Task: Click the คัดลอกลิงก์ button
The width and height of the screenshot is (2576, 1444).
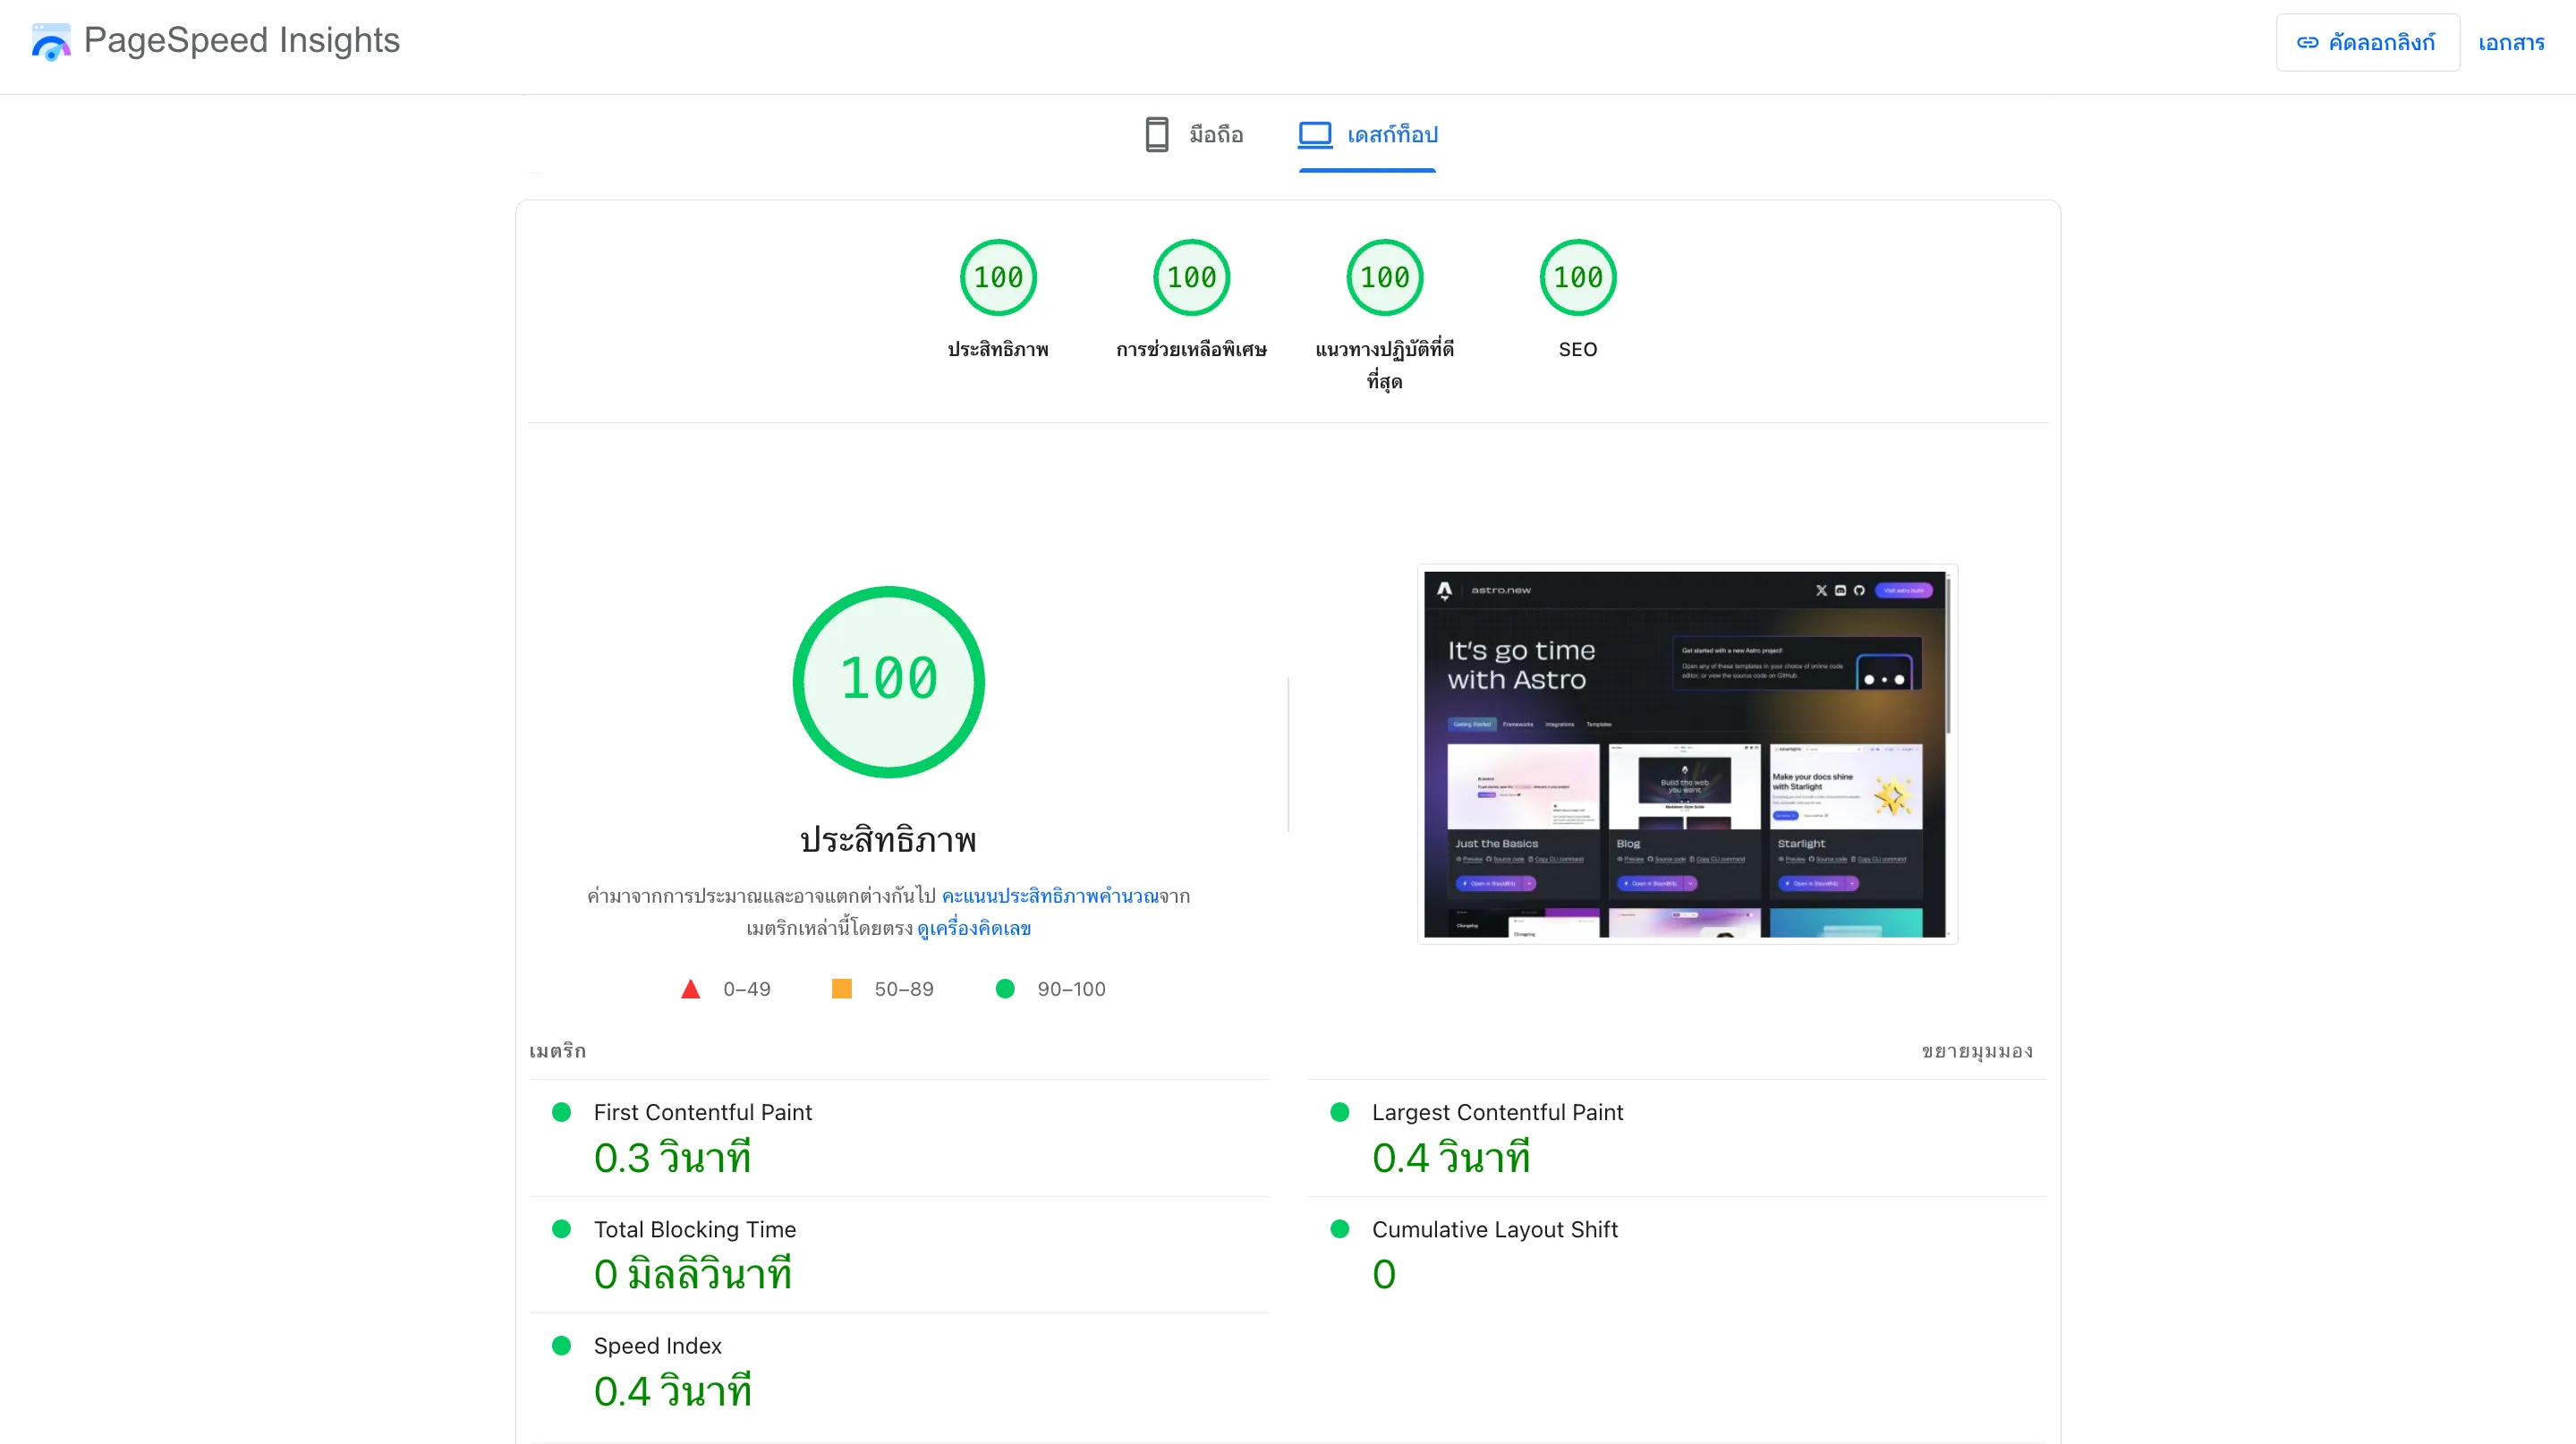Action: (x=2367, y=41)
